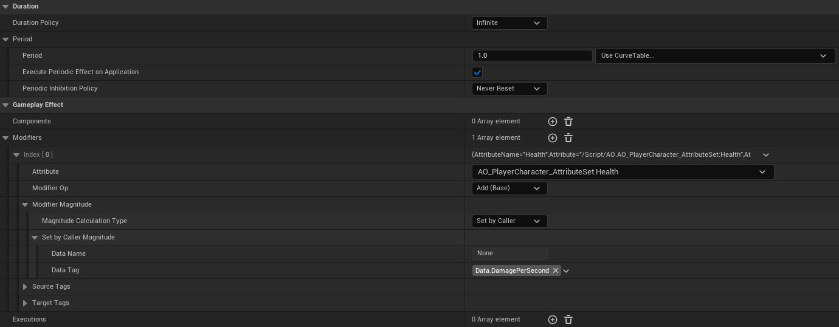
Task: Remove the Data.DamagePerSecond tag with X
Action: (556, 270)
